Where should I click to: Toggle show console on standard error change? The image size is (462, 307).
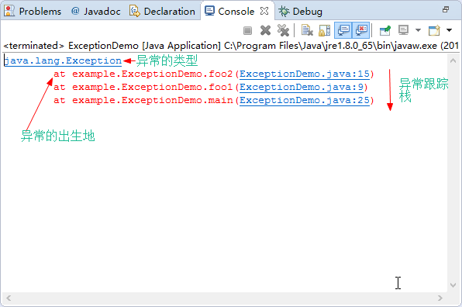(x=361, y=30)
